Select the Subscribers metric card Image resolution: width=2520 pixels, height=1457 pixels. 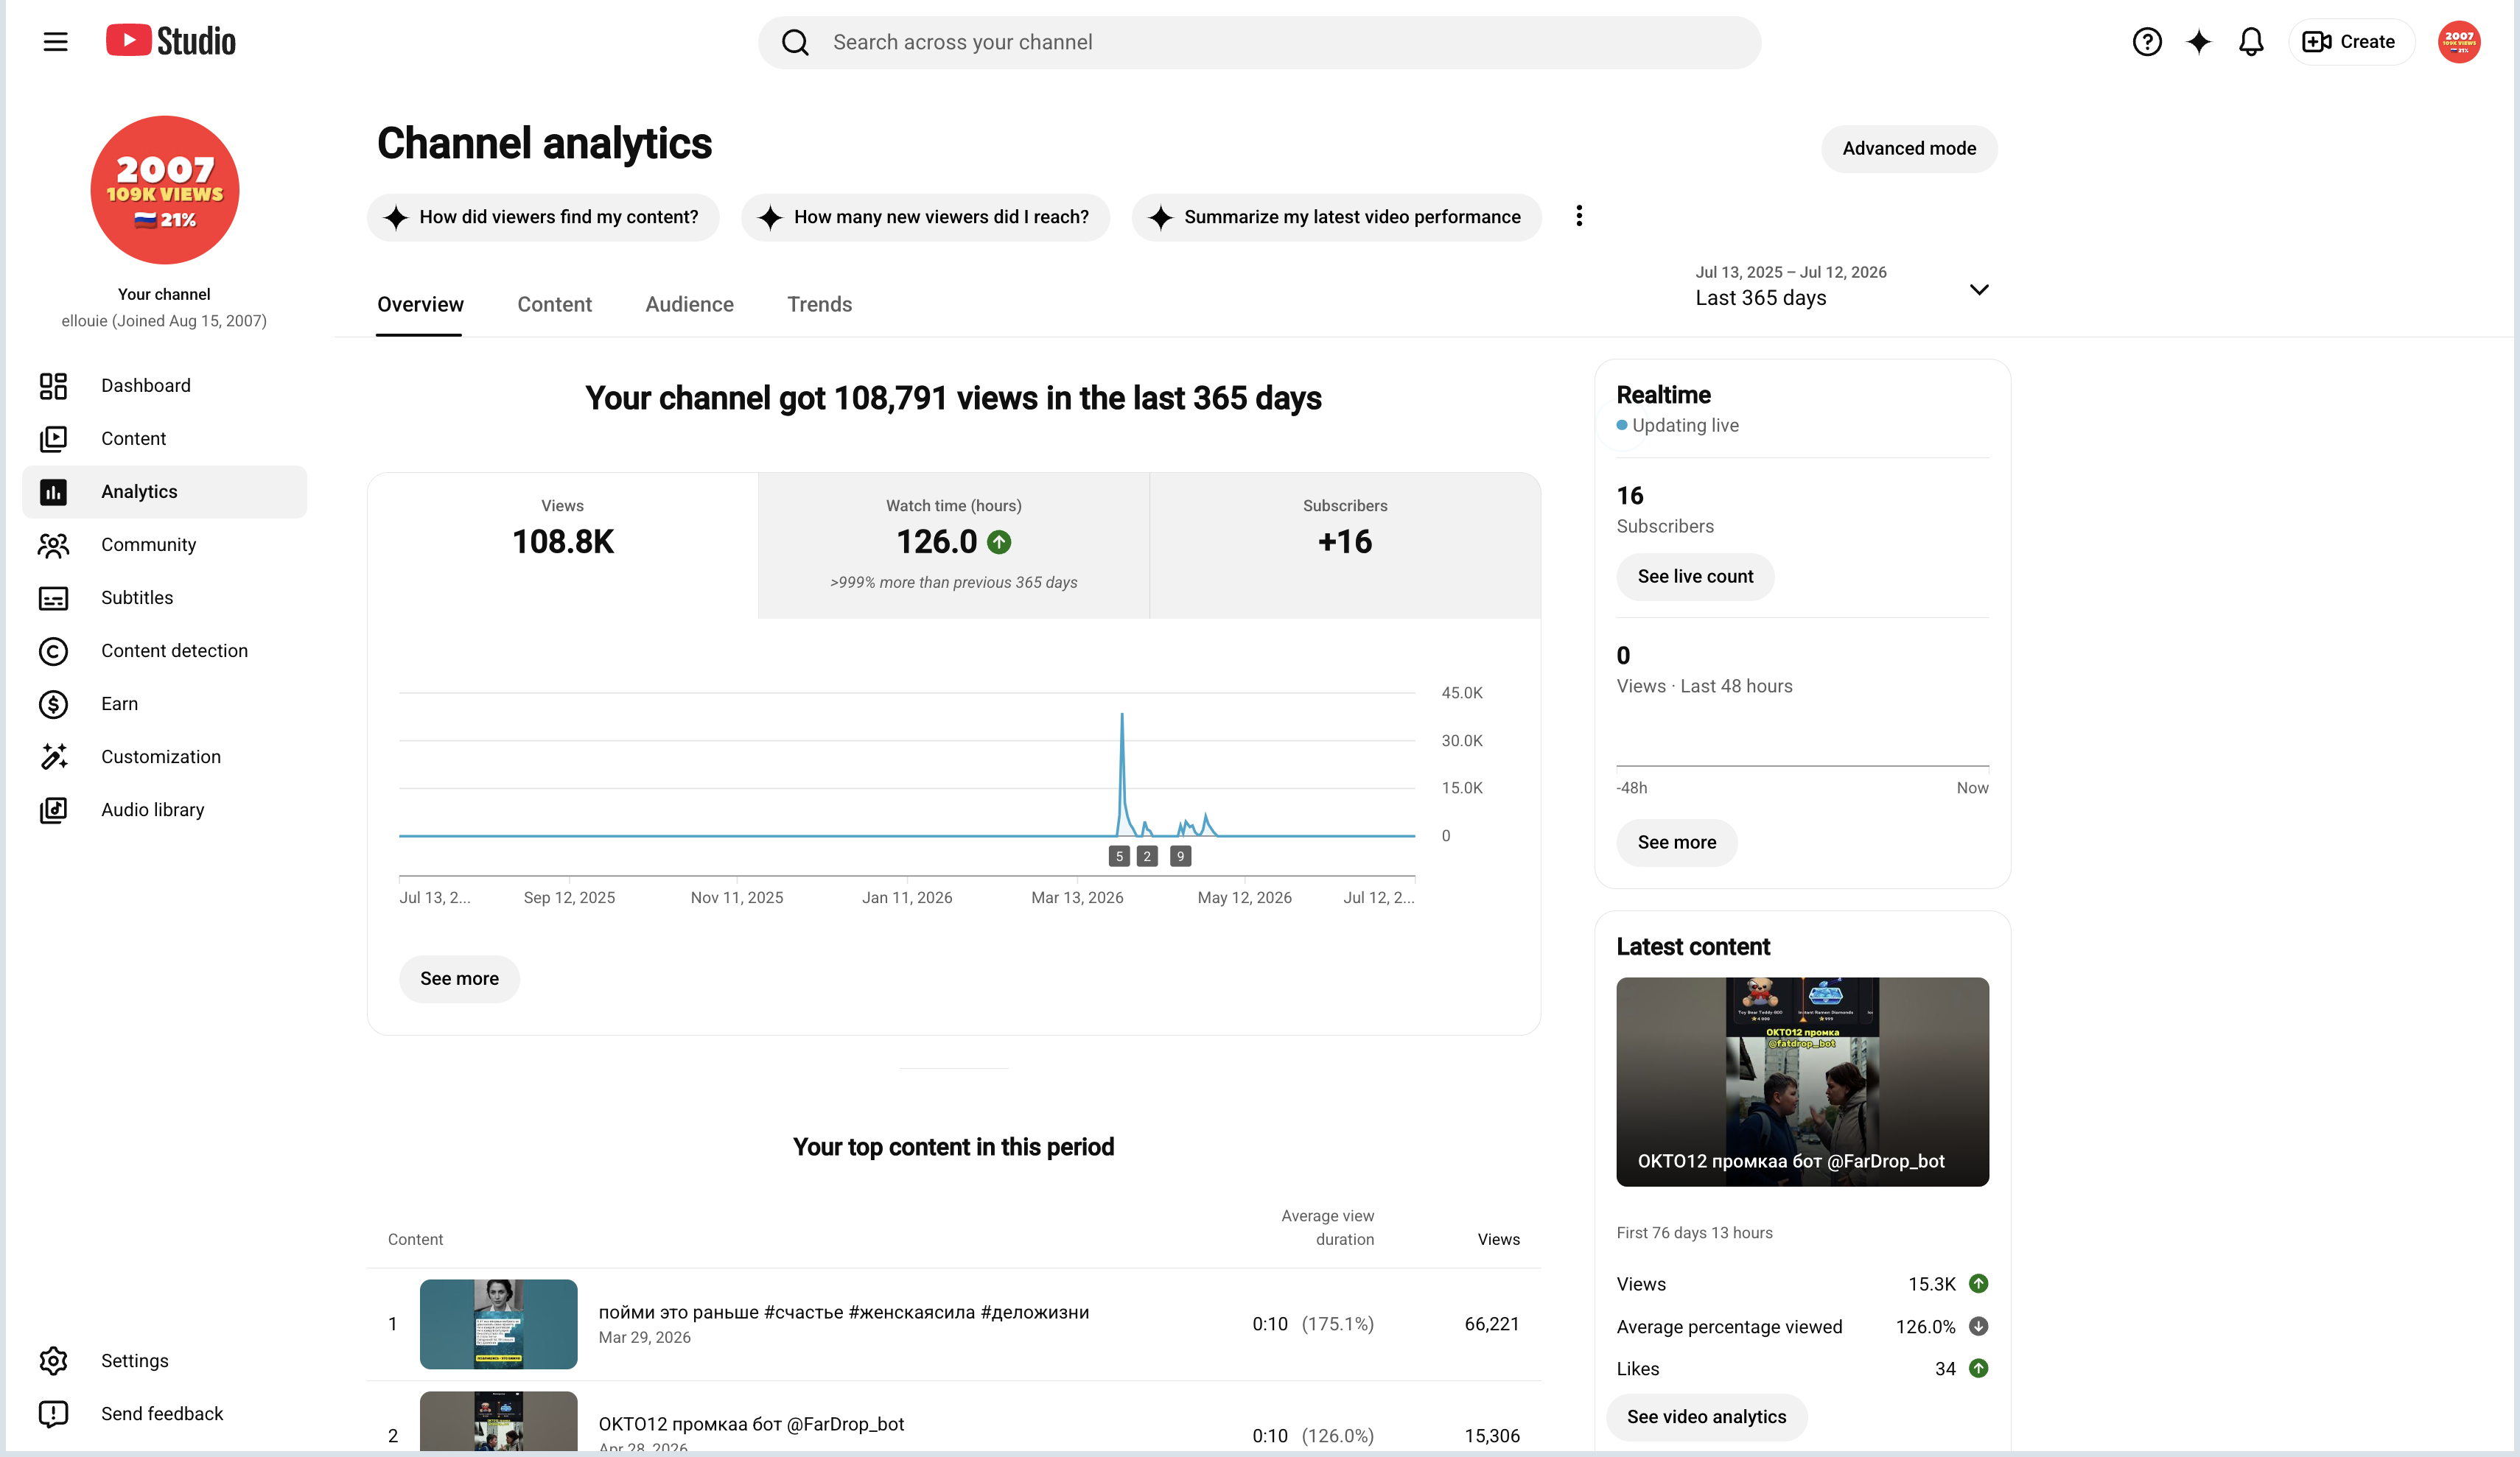(x=1345, y=545)
